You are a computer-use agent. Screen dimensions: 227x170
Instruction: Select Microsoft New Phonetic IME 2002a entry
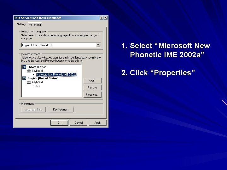point(56,75)
